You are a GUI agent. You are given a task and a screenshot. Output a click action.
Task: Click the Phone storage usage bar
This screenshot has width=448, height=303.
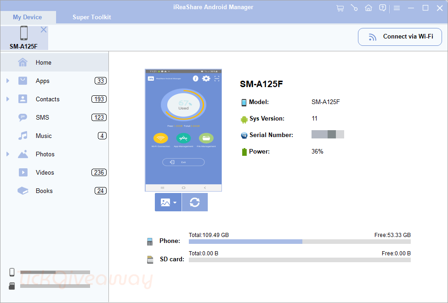point(300,242)
